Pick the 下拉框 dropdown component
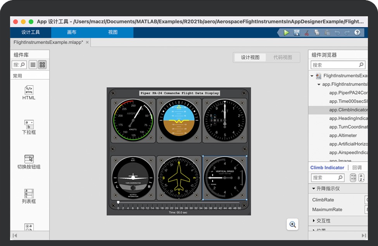 (29, 124)
